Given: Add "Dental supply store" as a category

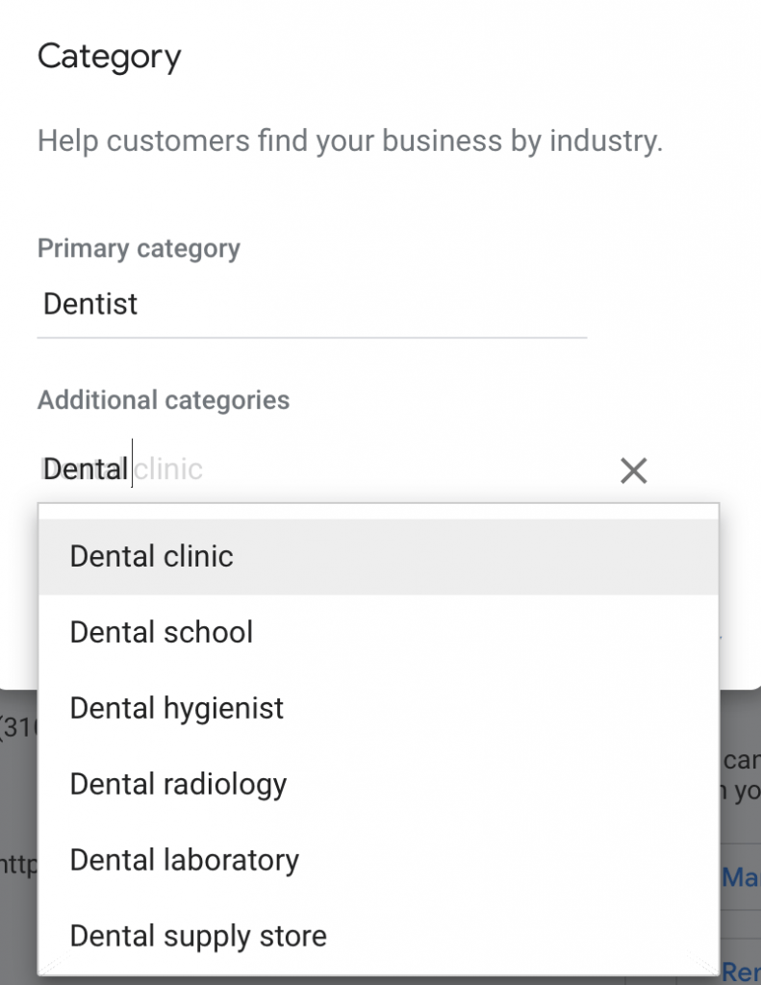Looking at the screenshot, I should tap(197, 935).
